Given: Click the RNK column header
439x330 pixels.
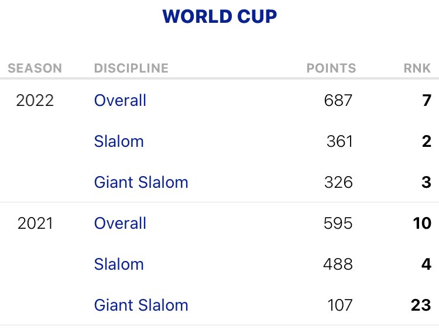Looking at the screenshot, I should (417, 68).
